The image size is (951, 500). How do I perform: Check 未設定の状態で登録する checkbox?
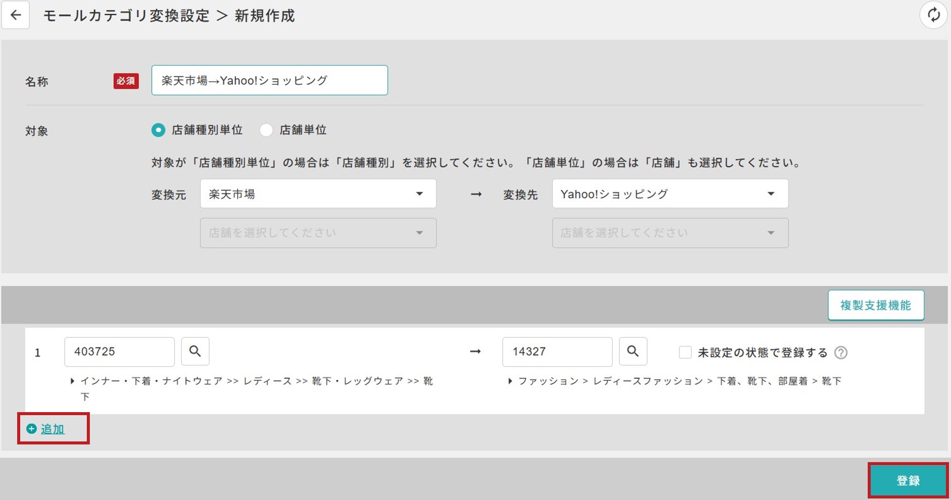(x=685, y=352)
